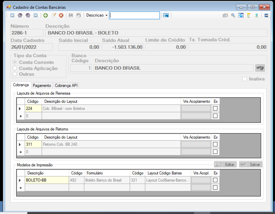Viewport: 275px width, 214px height.
Task: Click code cell 224 in Remessa grid
Action: pos(33,109)
